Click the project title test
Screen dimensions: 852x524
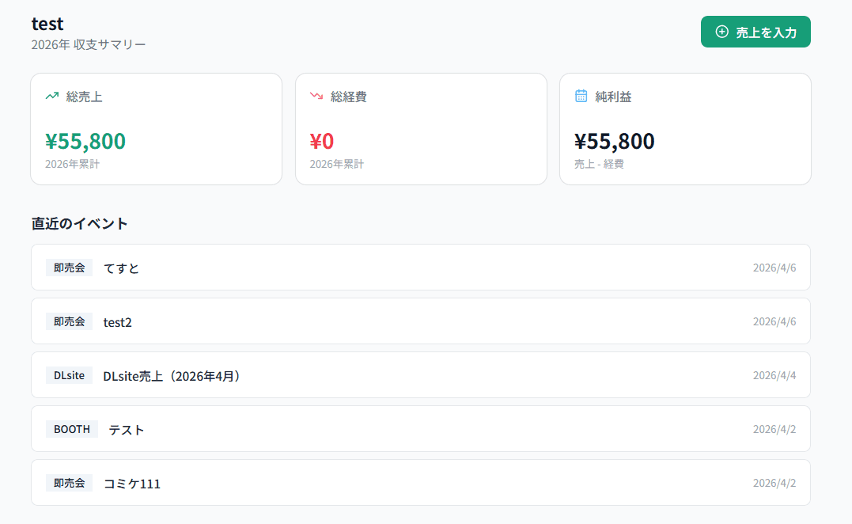(48, 24)
